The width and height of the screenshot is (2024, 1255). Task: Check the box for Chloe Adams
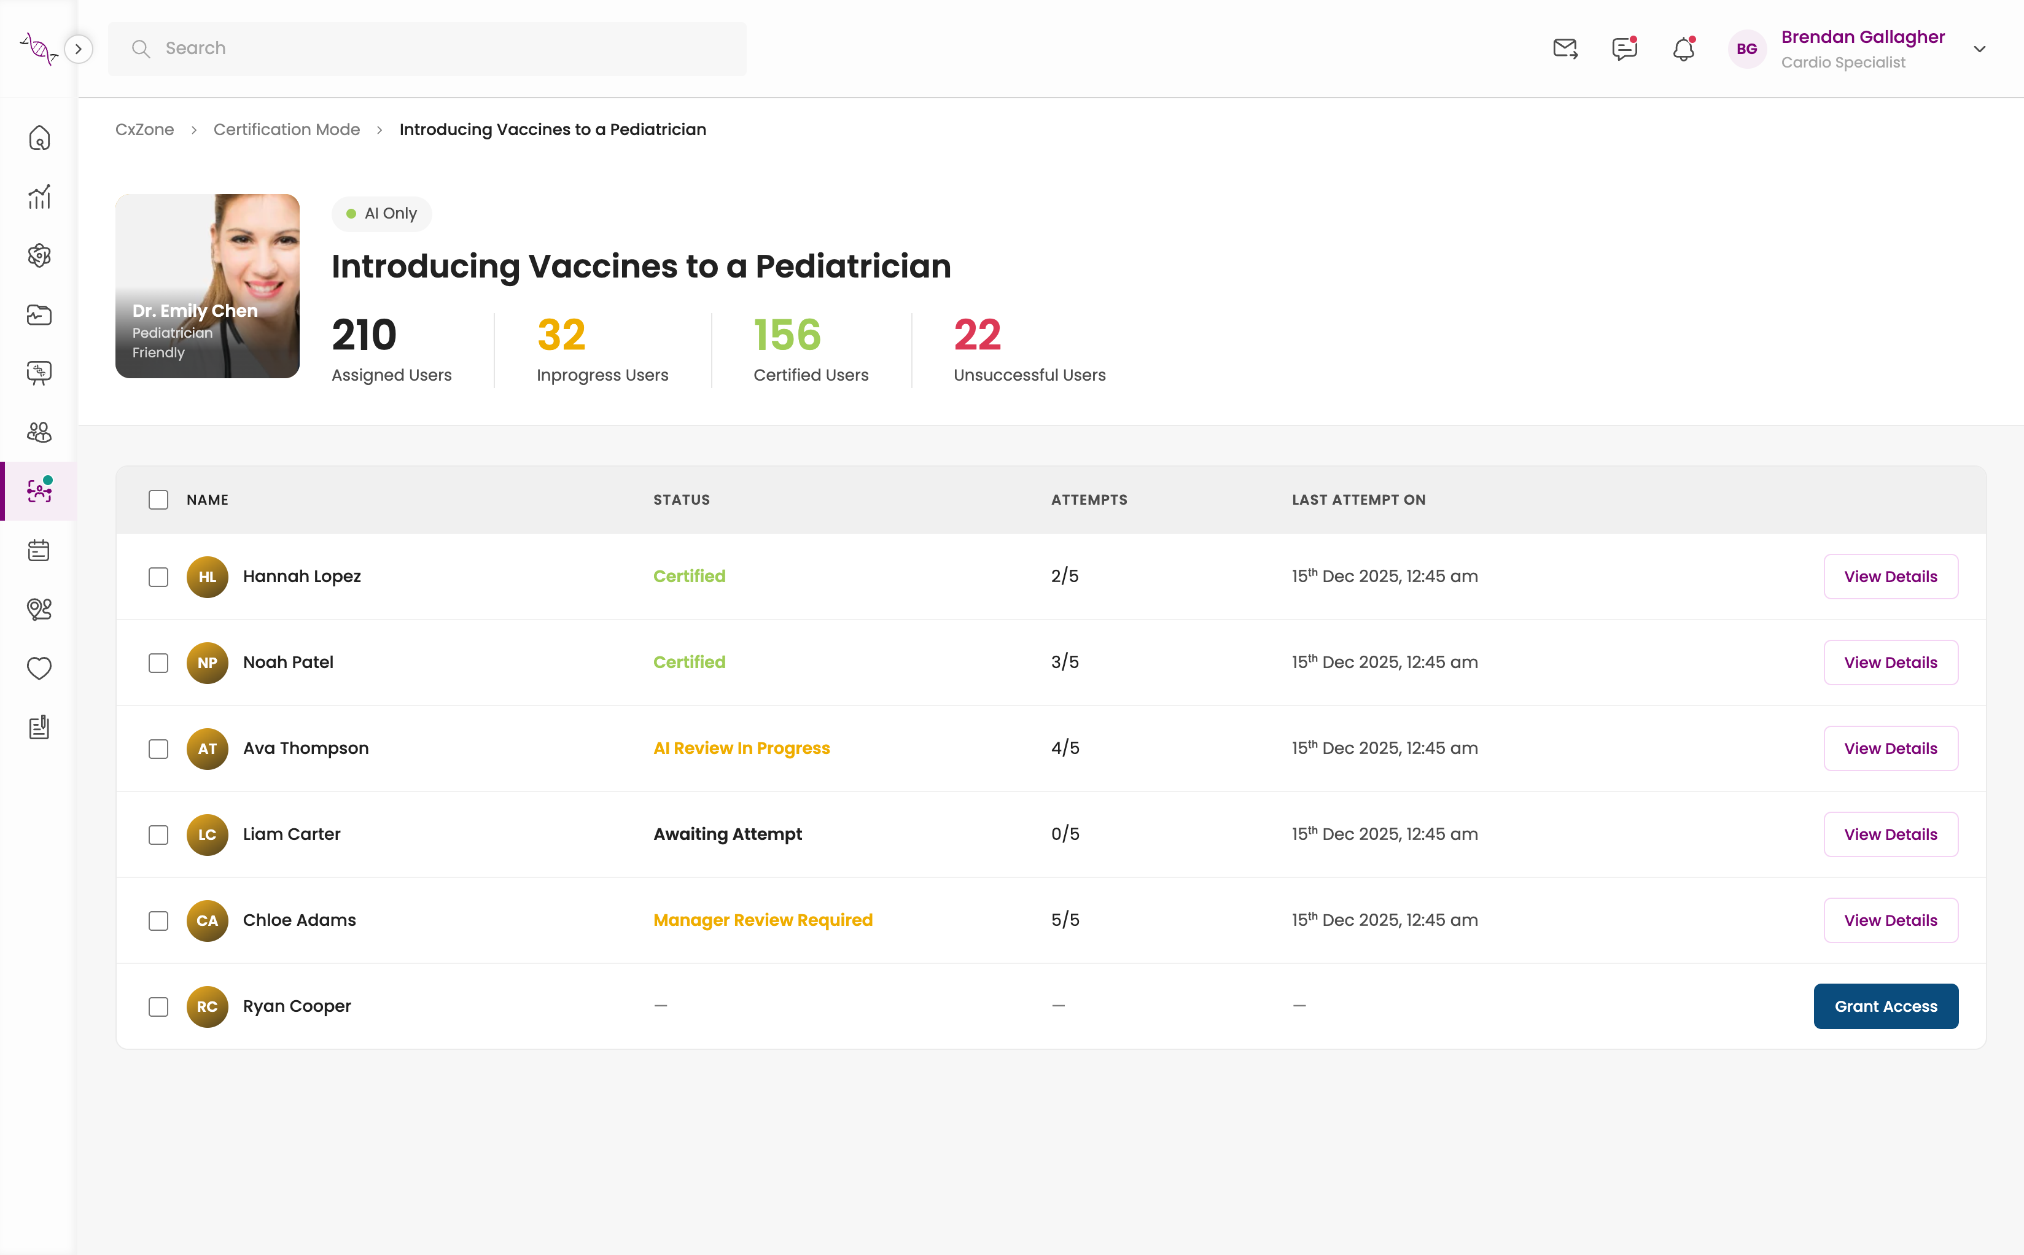(x=158, y=920)
